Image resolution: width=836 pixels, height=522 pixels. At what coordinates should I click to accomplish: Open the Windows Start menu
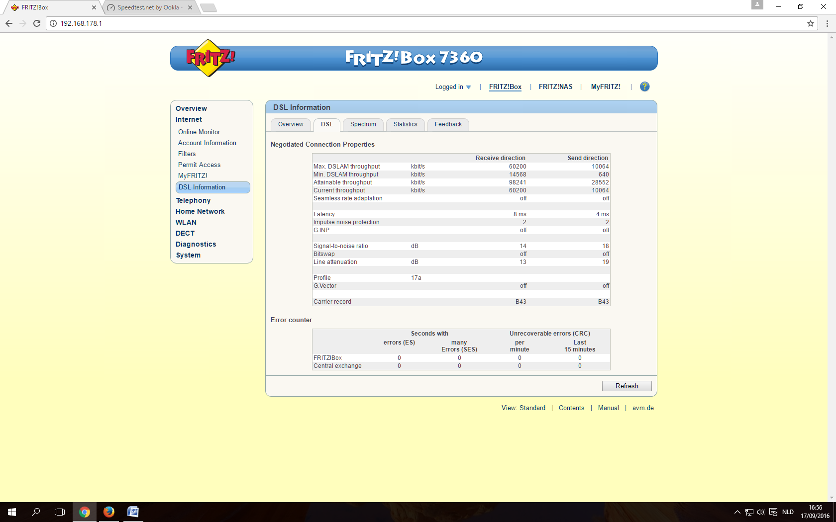click(12, 512)
